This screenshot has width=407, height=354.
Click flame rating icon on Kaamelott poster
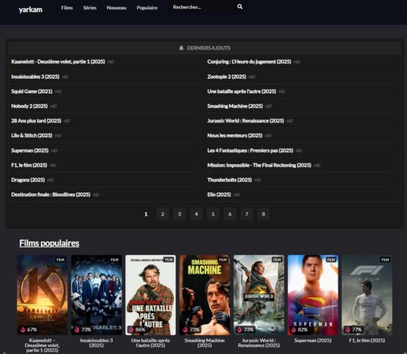point(23,330)
